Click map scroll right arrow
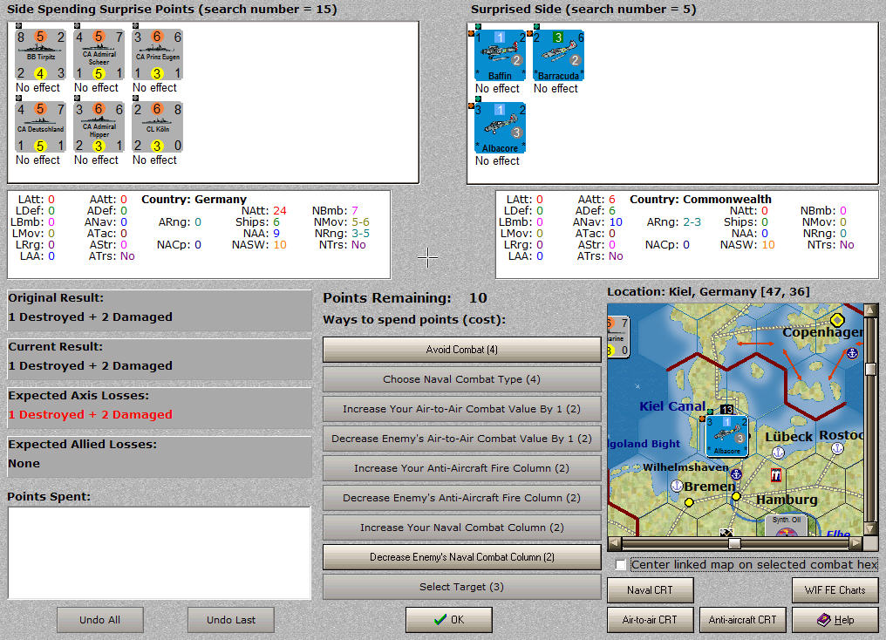Image resolution: width=886 pixels, height=640 pixels. (856, 543)
